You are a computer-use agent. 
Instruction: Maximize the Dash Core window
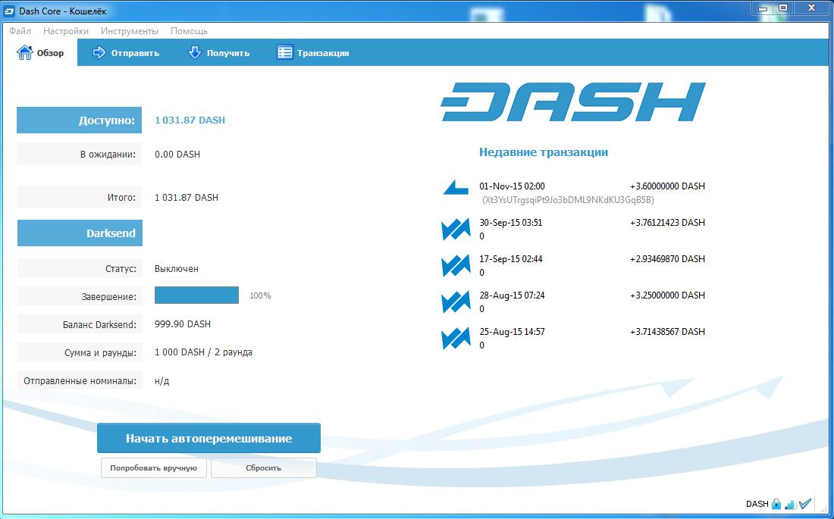click(x=783, y=9)
